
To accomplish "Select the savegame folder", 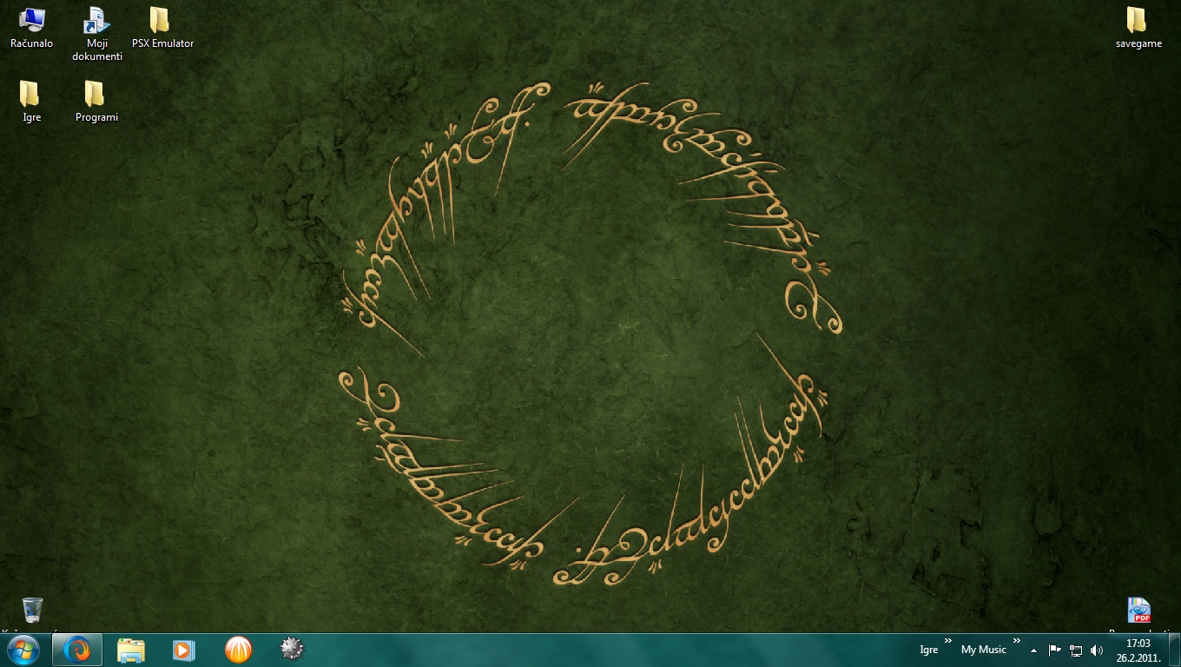I will pos(1138,28).
